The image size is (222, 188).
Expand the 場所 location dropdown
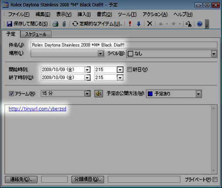(x=101, y=54)
